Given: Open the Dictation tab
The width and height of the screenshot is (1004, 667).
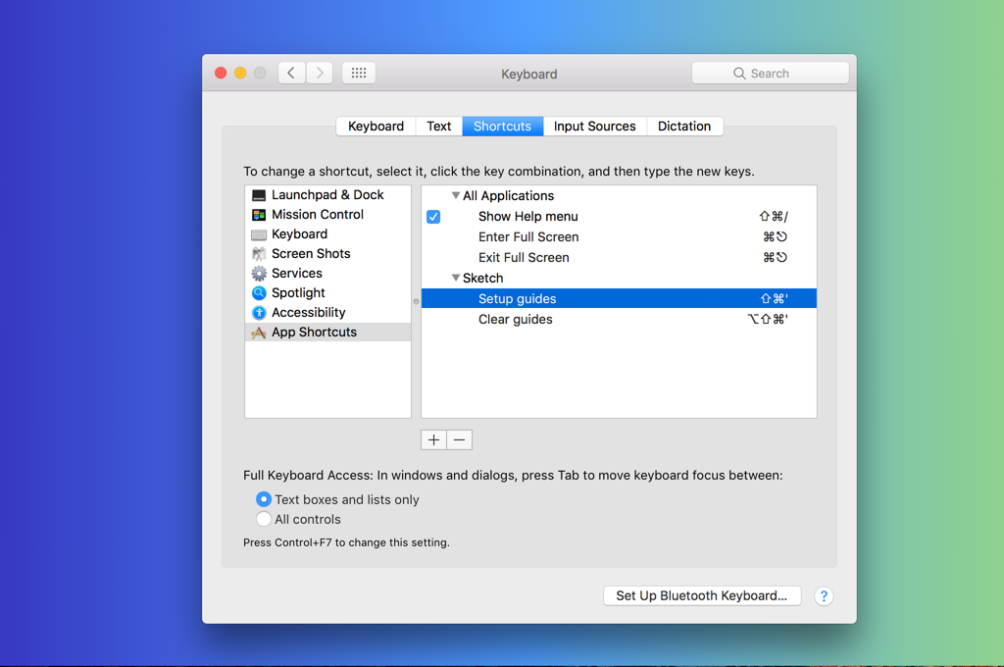Looking at the screenshot, I should click(684, 127).
